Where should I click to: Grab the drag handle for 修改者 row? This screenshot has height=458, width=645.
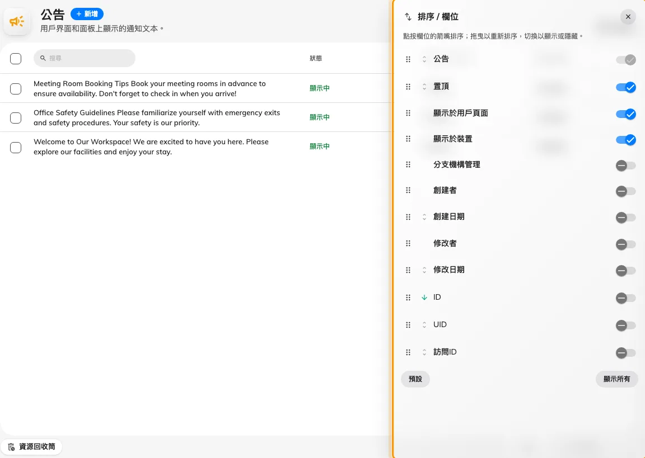(408, 244)
